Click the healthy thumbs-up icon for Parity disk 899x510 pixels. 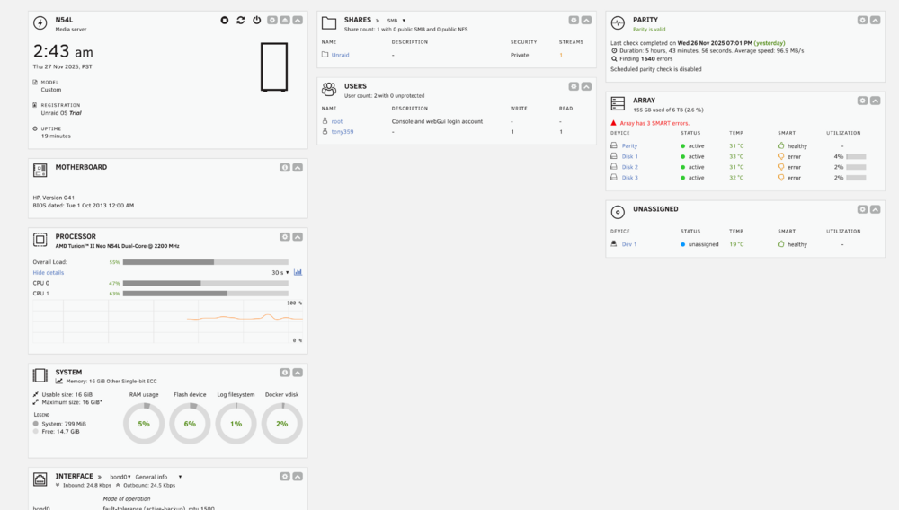click(x=781, y=146)
